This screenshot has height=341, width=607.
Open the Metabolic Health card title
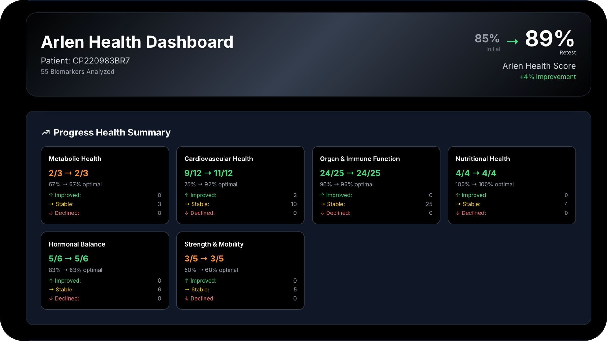coord(75,159)
